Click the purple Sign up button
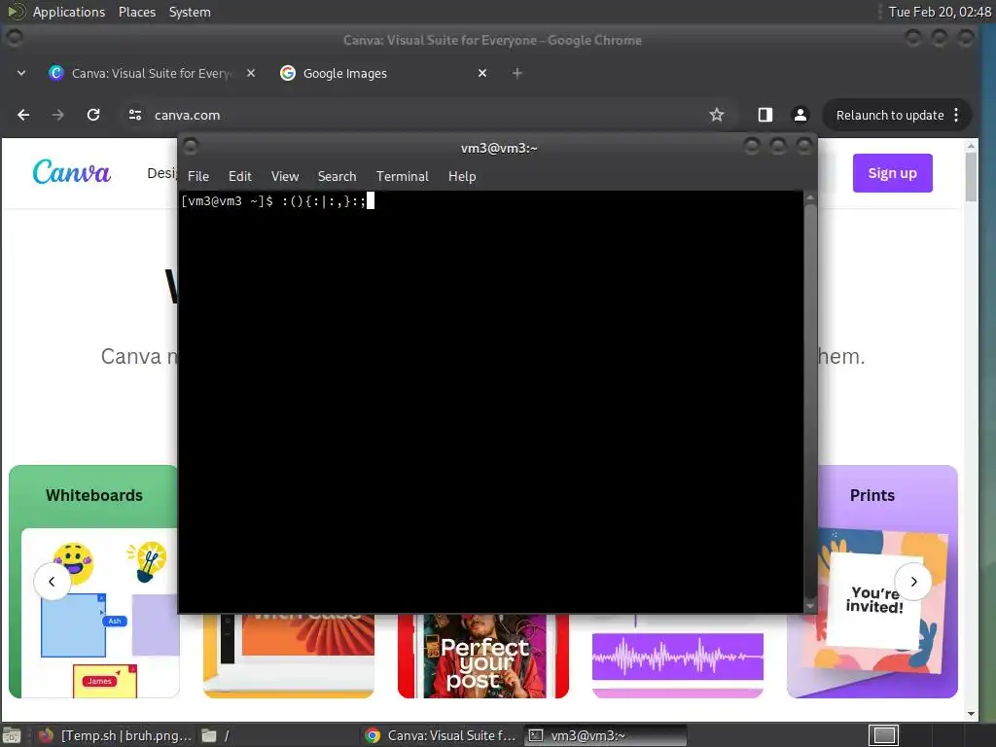The height and width of the screenshot is (747, 996). click(893, 173)
